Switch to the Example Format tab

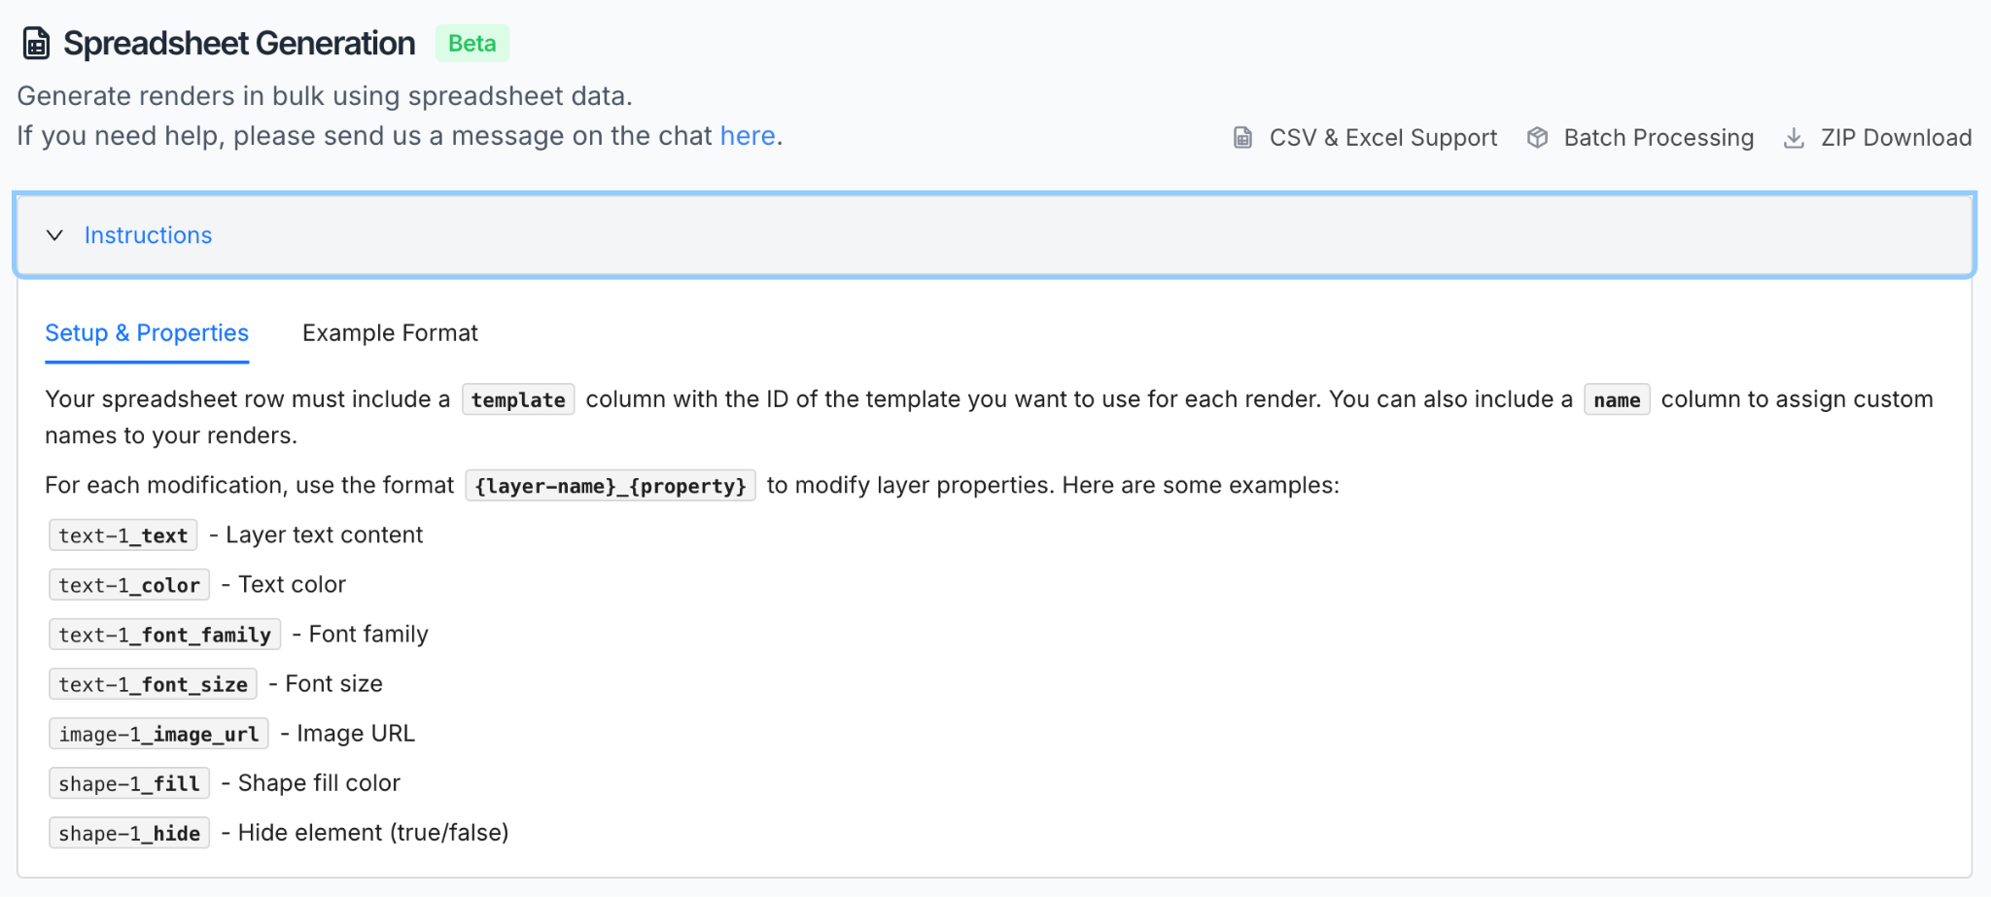click(x=389, y=332)
